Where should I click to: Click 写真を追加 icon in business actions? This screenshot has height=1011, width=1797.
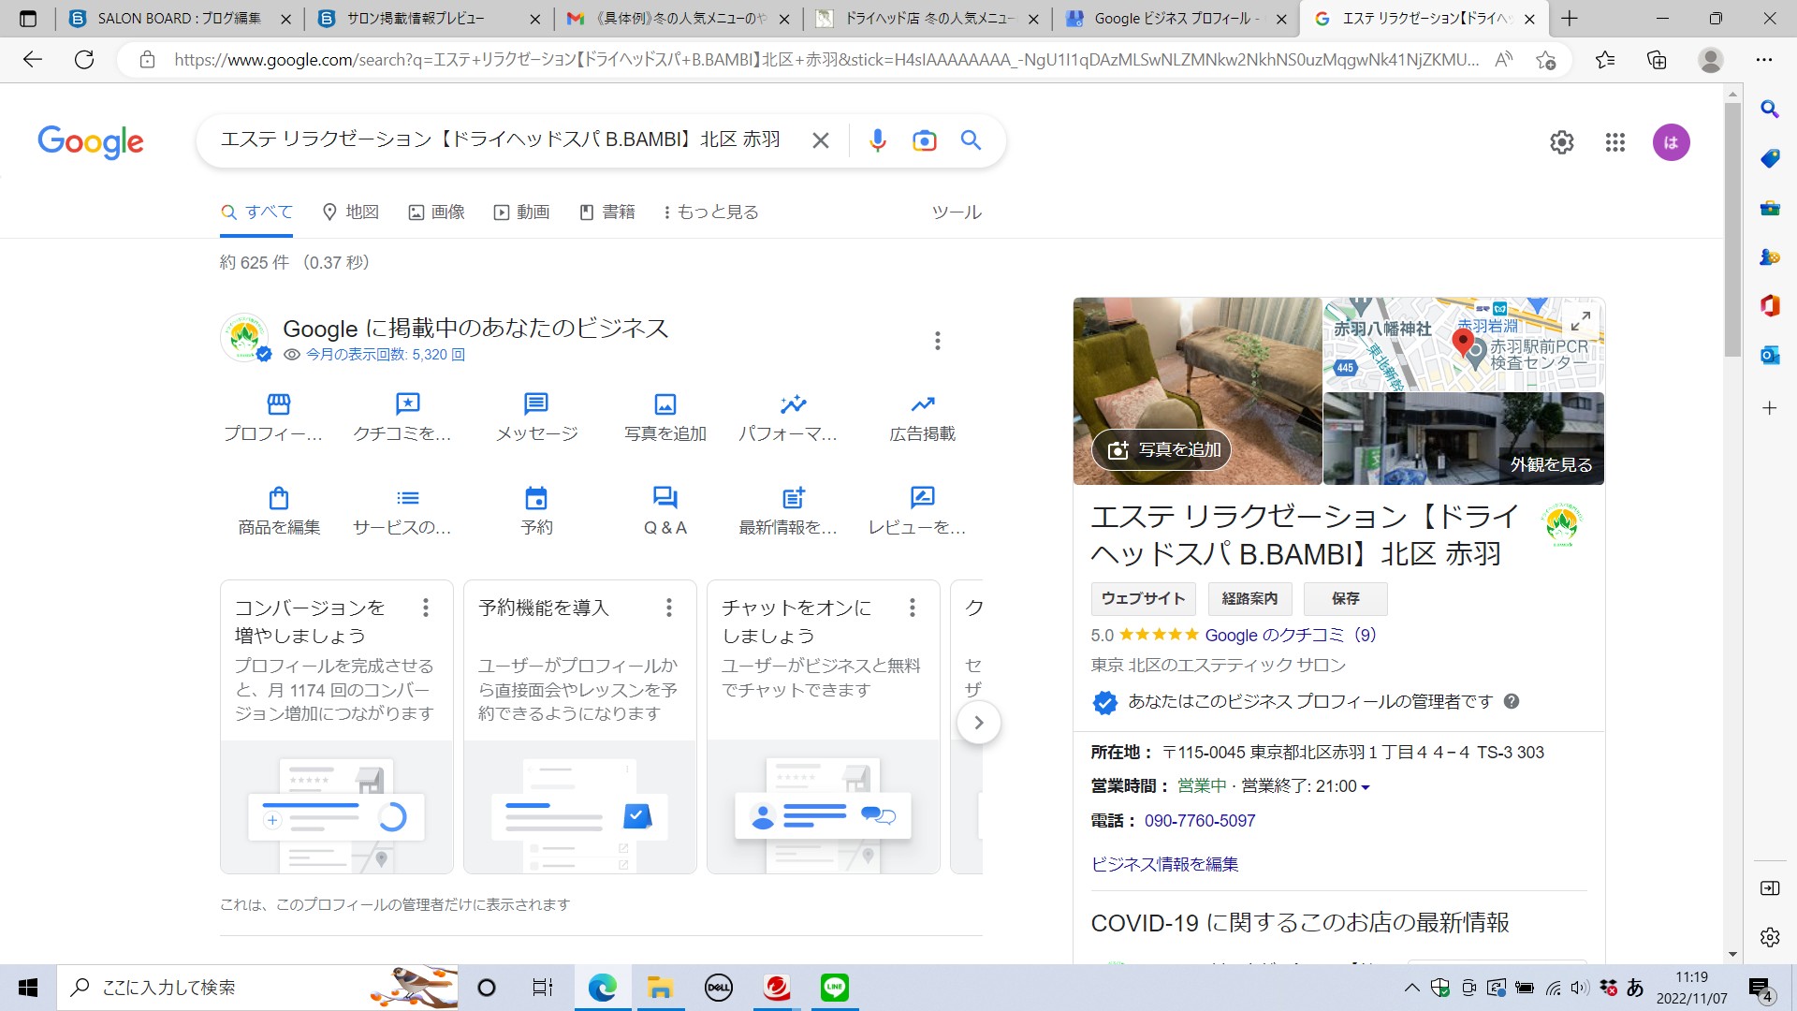coord(665,403)
